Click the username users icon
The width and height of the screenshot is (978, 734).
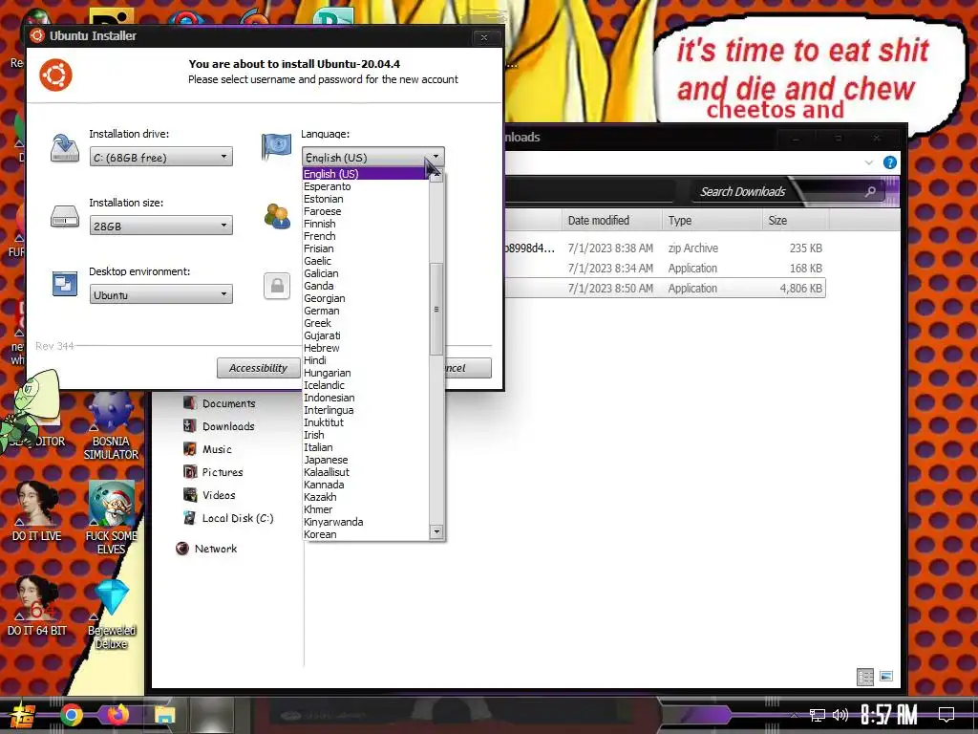pos(277,216)
